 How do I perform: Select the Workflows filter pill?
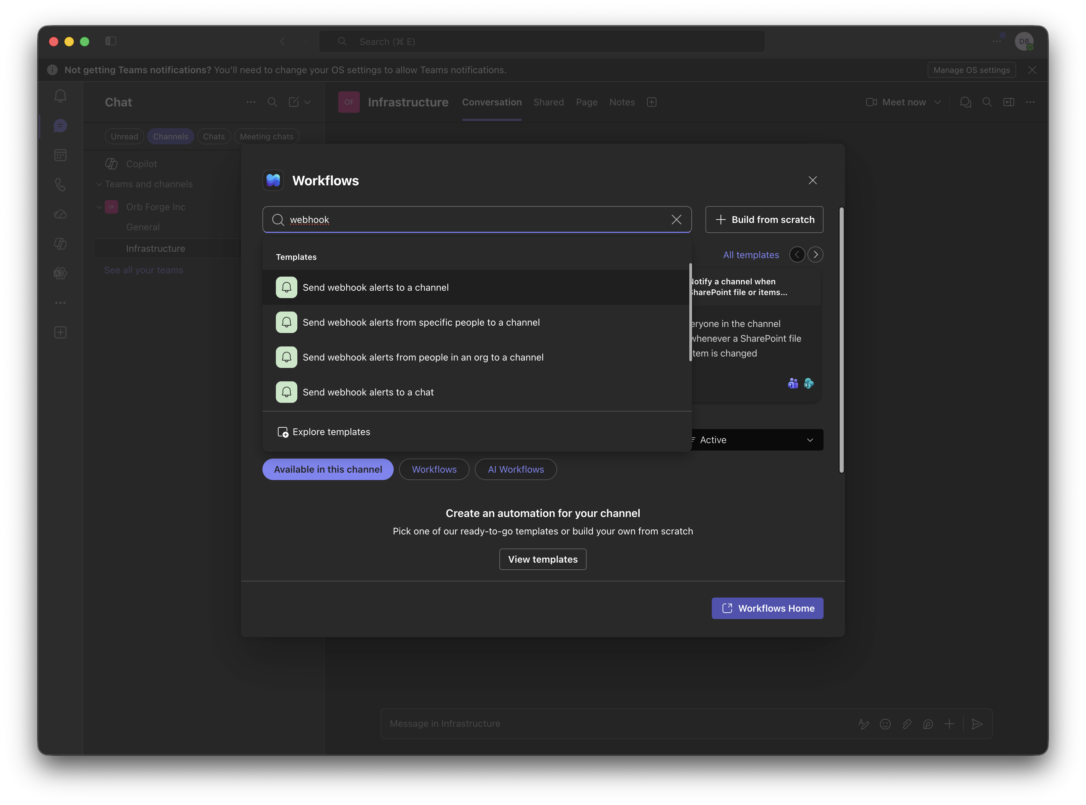tap(434, 469)
